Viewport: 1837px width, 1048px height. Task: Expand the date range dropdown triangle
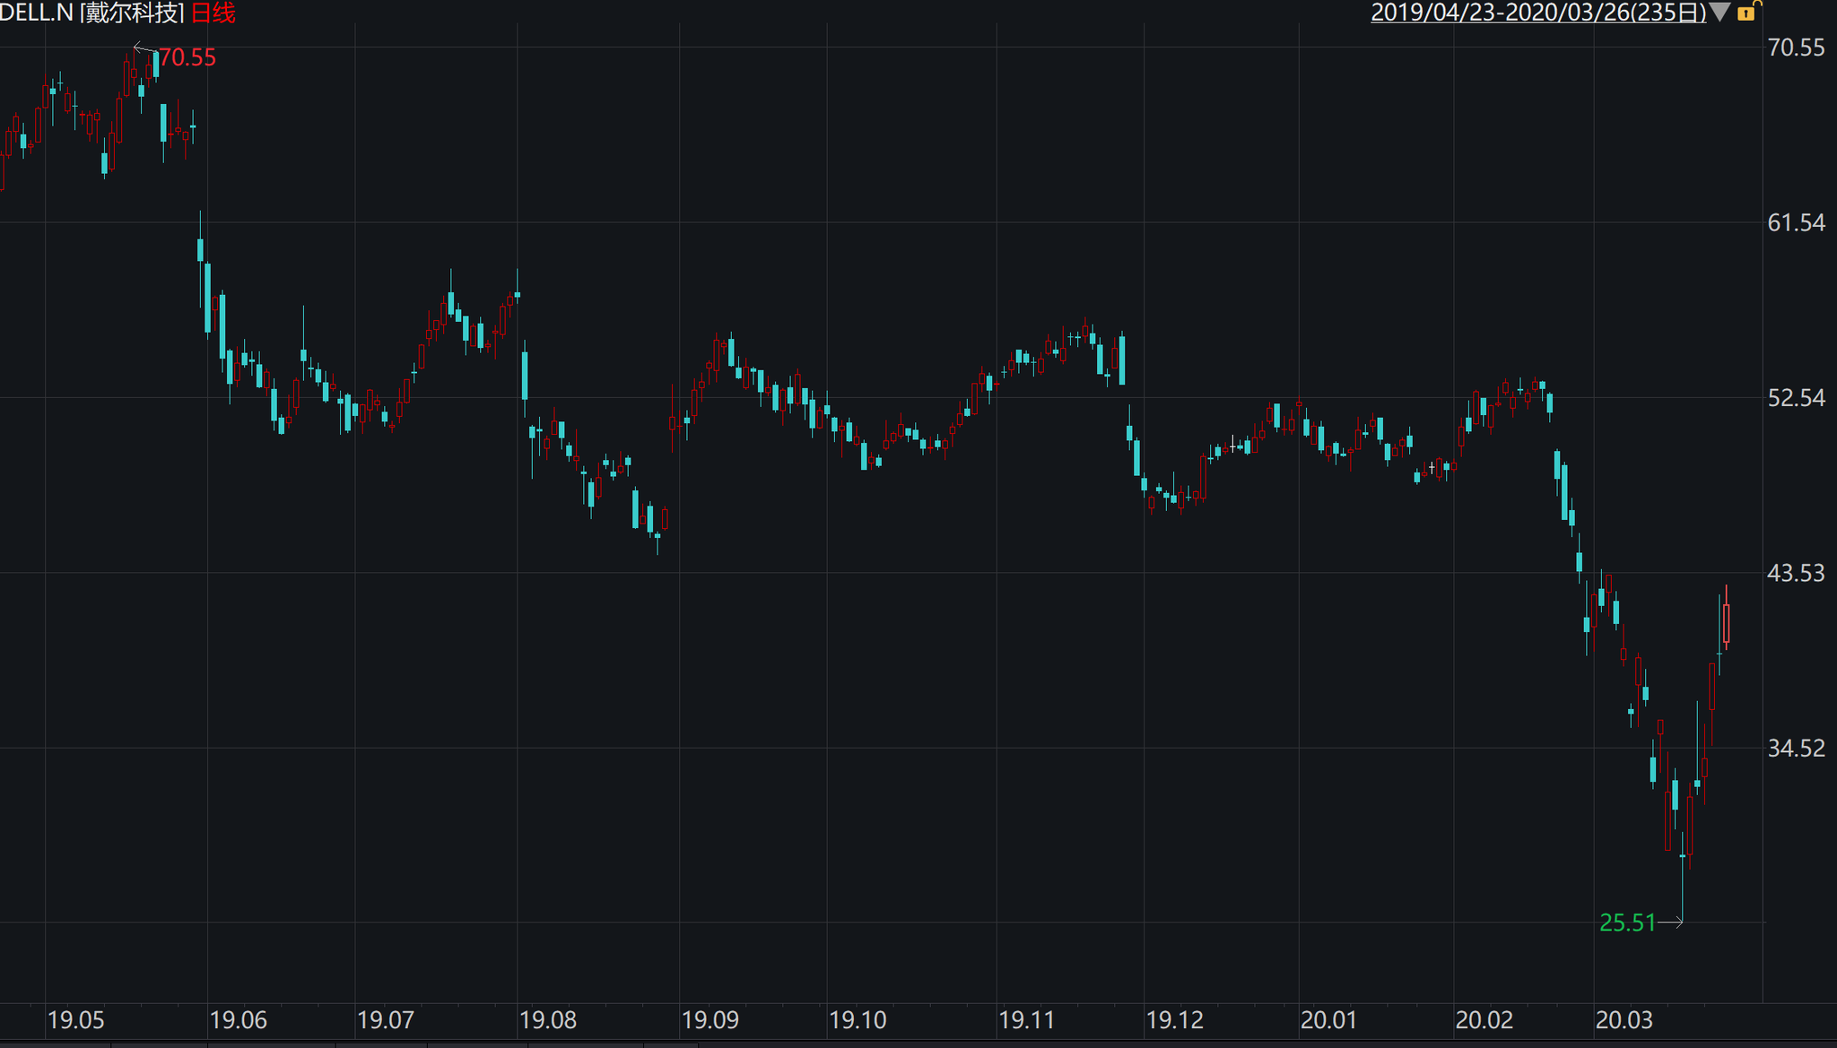point(1719,12)
